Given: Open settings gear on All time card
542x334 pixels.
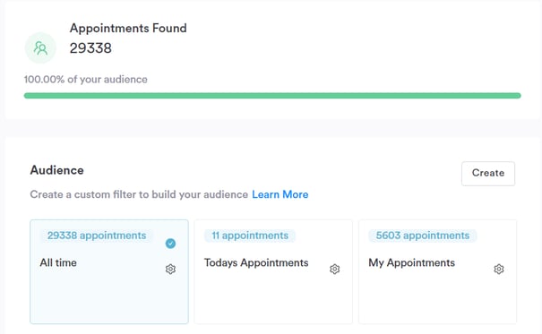Looking at the screenshot, I should [x=170, y=269].
